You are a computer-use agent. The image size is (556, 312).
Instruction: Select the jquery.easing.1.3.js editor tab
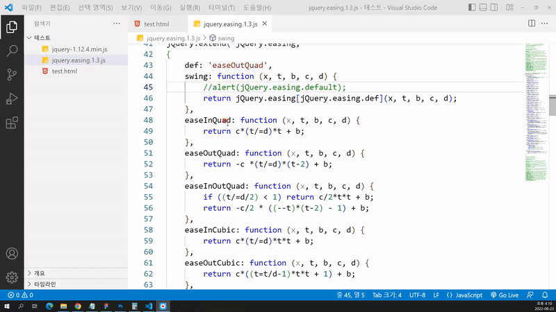(230, 24)
